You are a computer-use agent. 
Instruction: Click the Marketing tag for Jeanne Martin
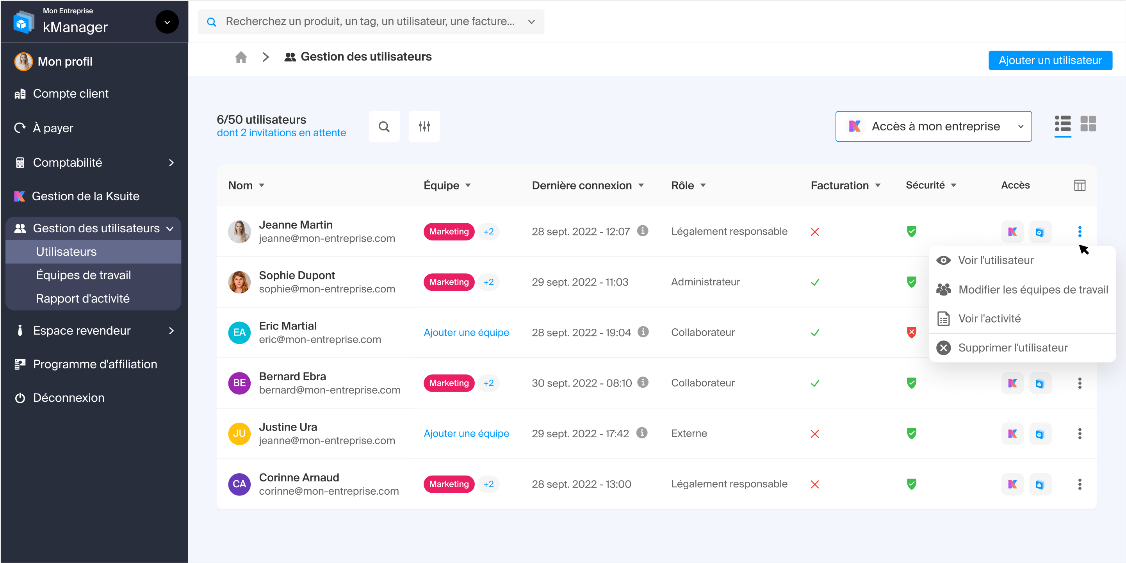[449, 231]
